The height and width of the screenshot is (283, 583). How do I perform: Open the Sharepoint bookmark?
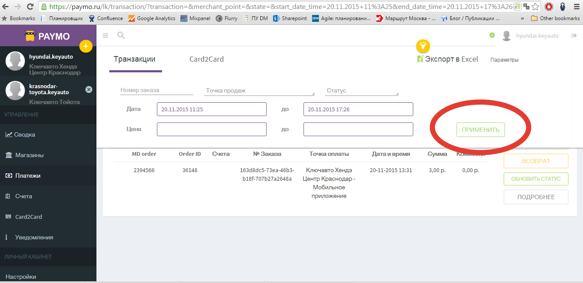click(x=290, y=18)
